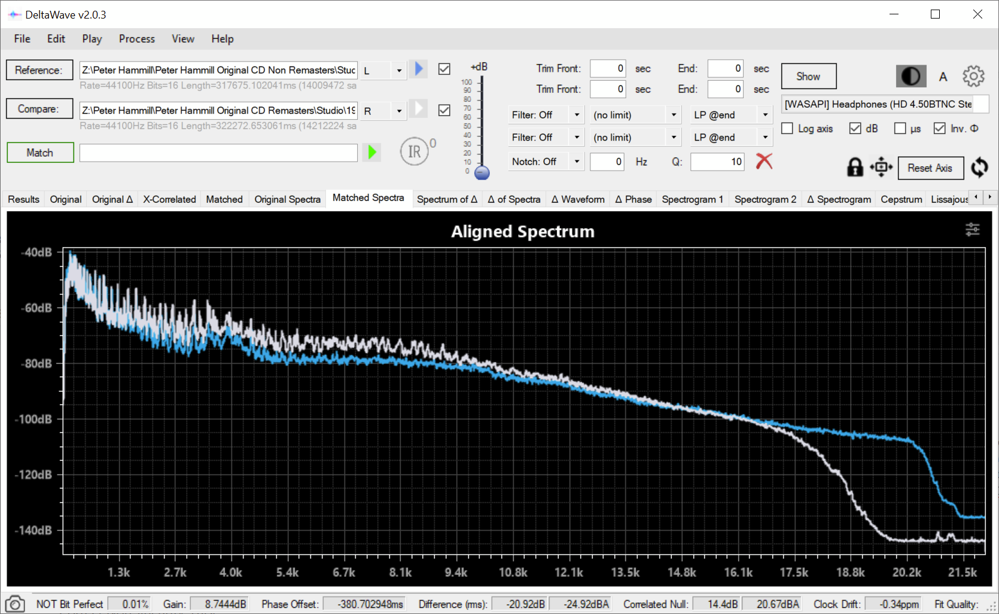Enable the µs checkbox
999x614 pixels.
tap(900, 129)
